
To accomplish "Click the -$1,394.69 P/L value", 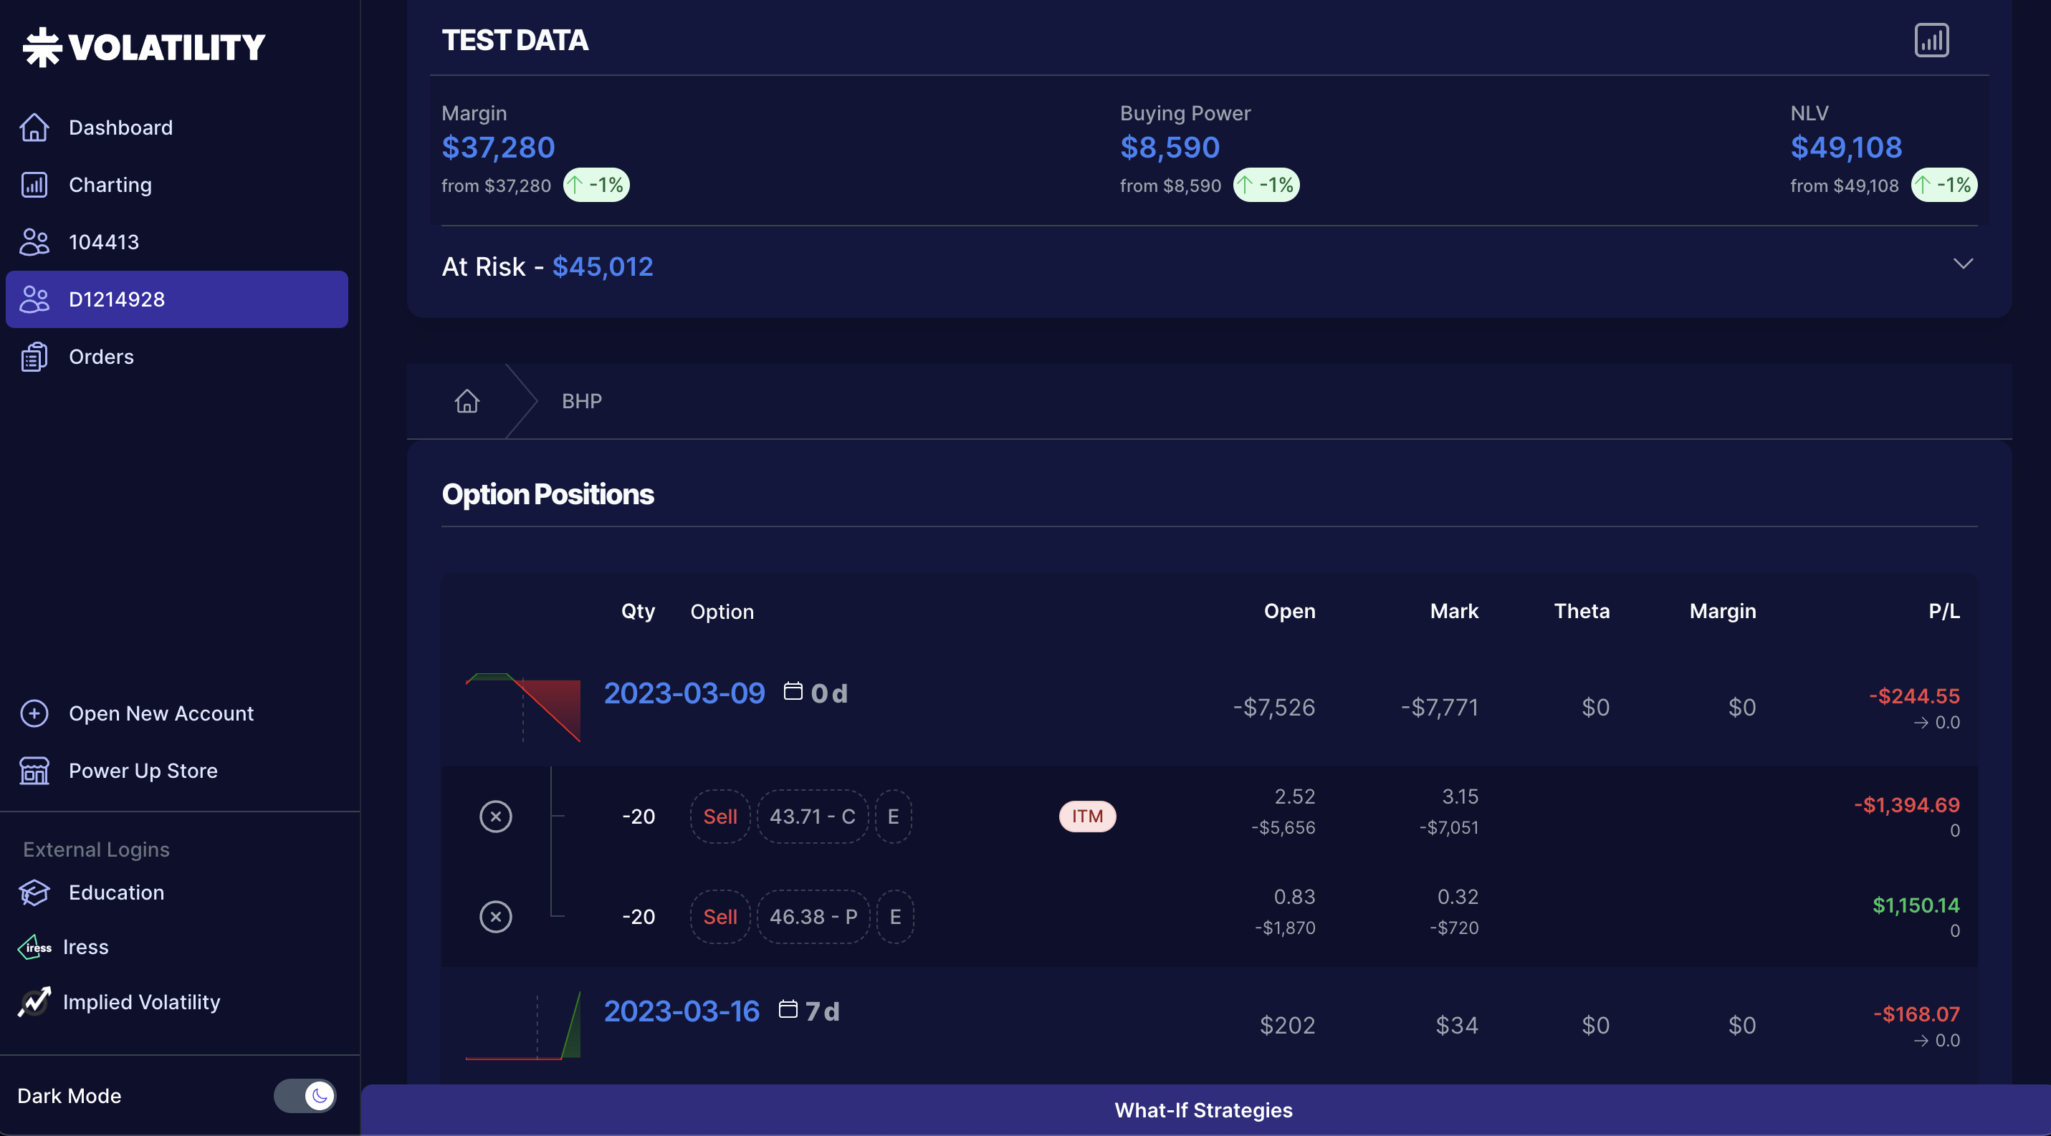I will [x=1906, y=805].
